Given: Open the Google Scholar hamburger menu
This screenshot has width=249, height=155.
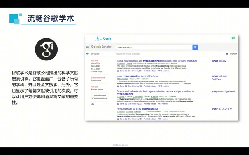Looking at the screenshot, I should (x=87, y=46).
